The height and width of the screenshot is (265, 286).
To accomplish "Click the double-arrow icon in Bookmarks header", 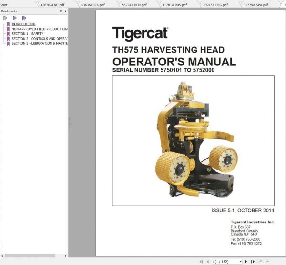I will (x=61, y=11).
